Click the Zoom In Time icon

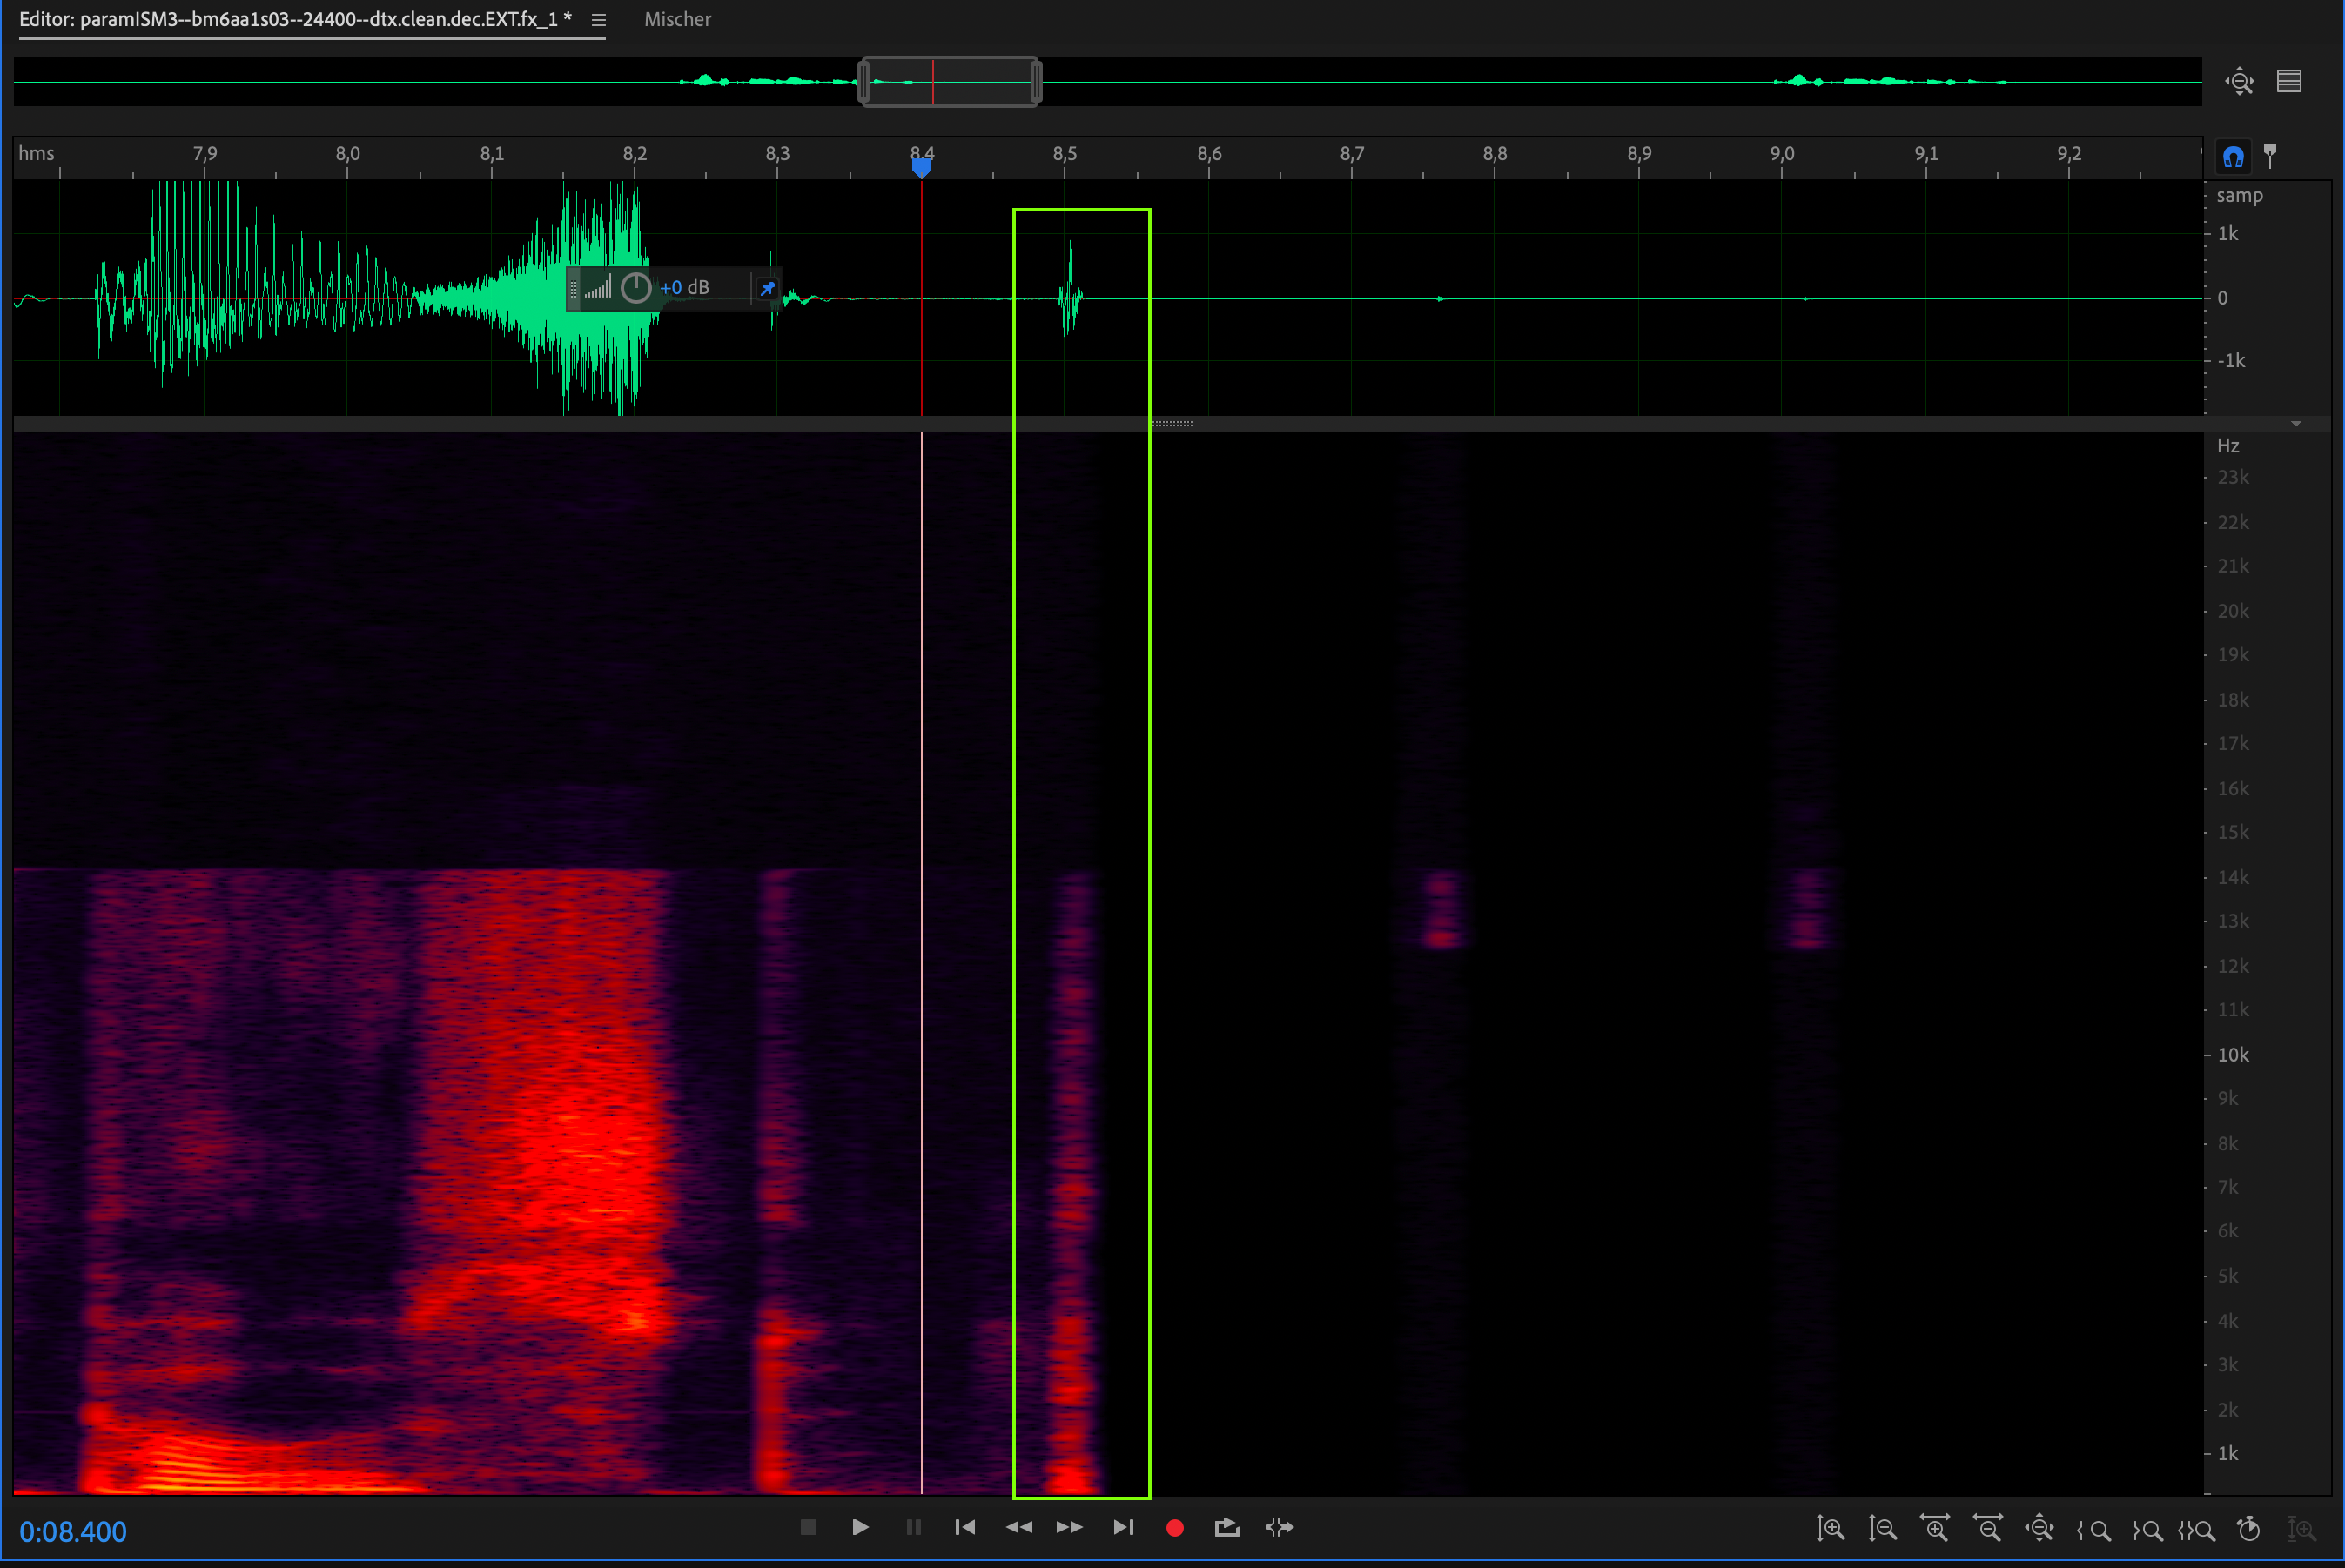pyautogui.click(x=1934, y=1528)
